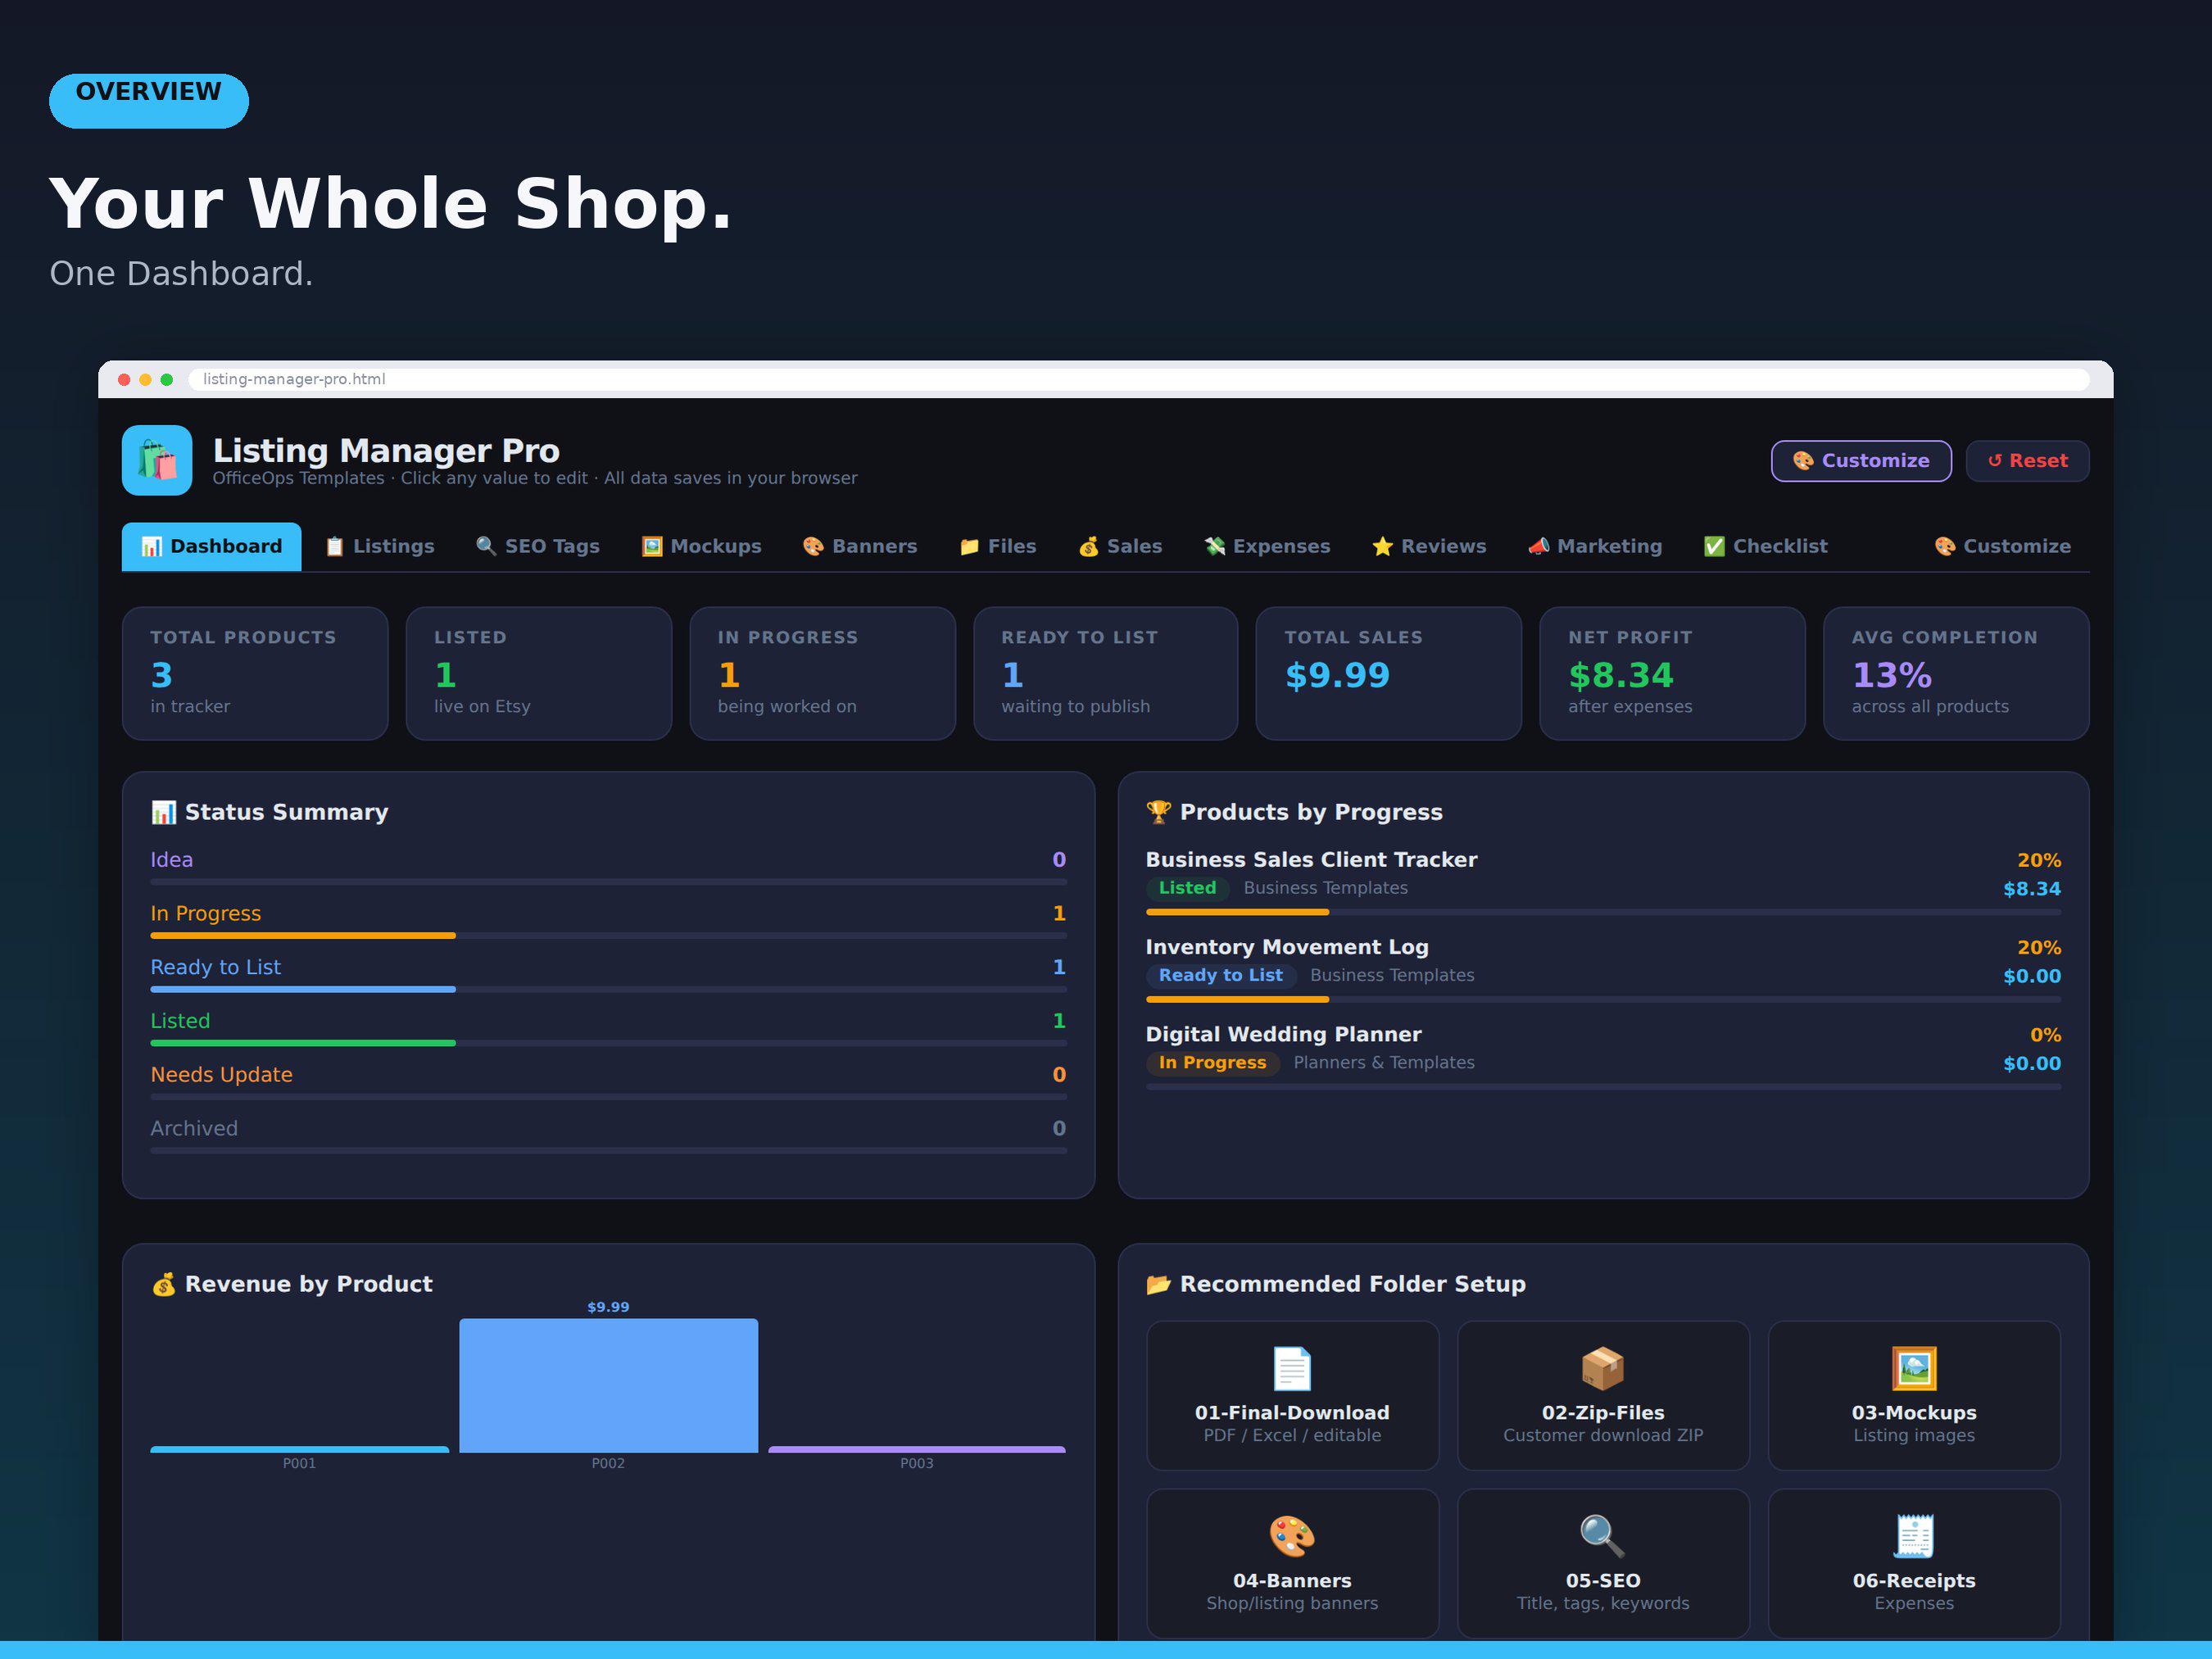Open the Sales tab

[x=1119, y=546]
